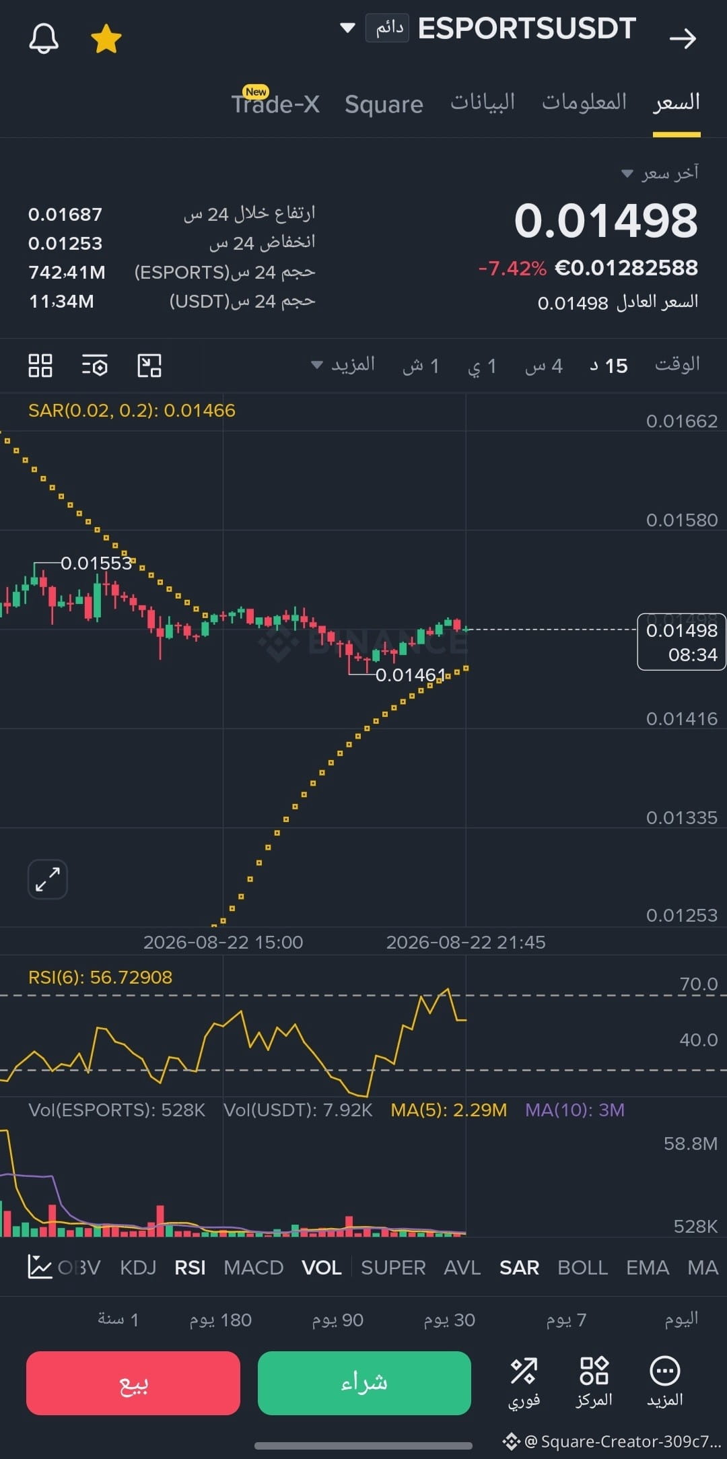Open the Square tab
Image resolution: width=727 pixels, height=1459 pixels.
coord(384,104)
